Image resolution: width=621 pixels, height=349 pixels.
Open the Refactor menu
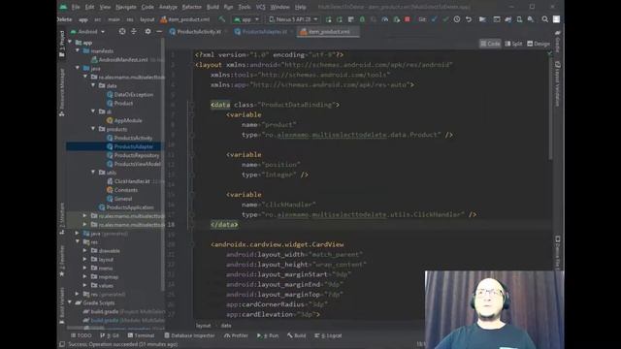coord(192,7)
